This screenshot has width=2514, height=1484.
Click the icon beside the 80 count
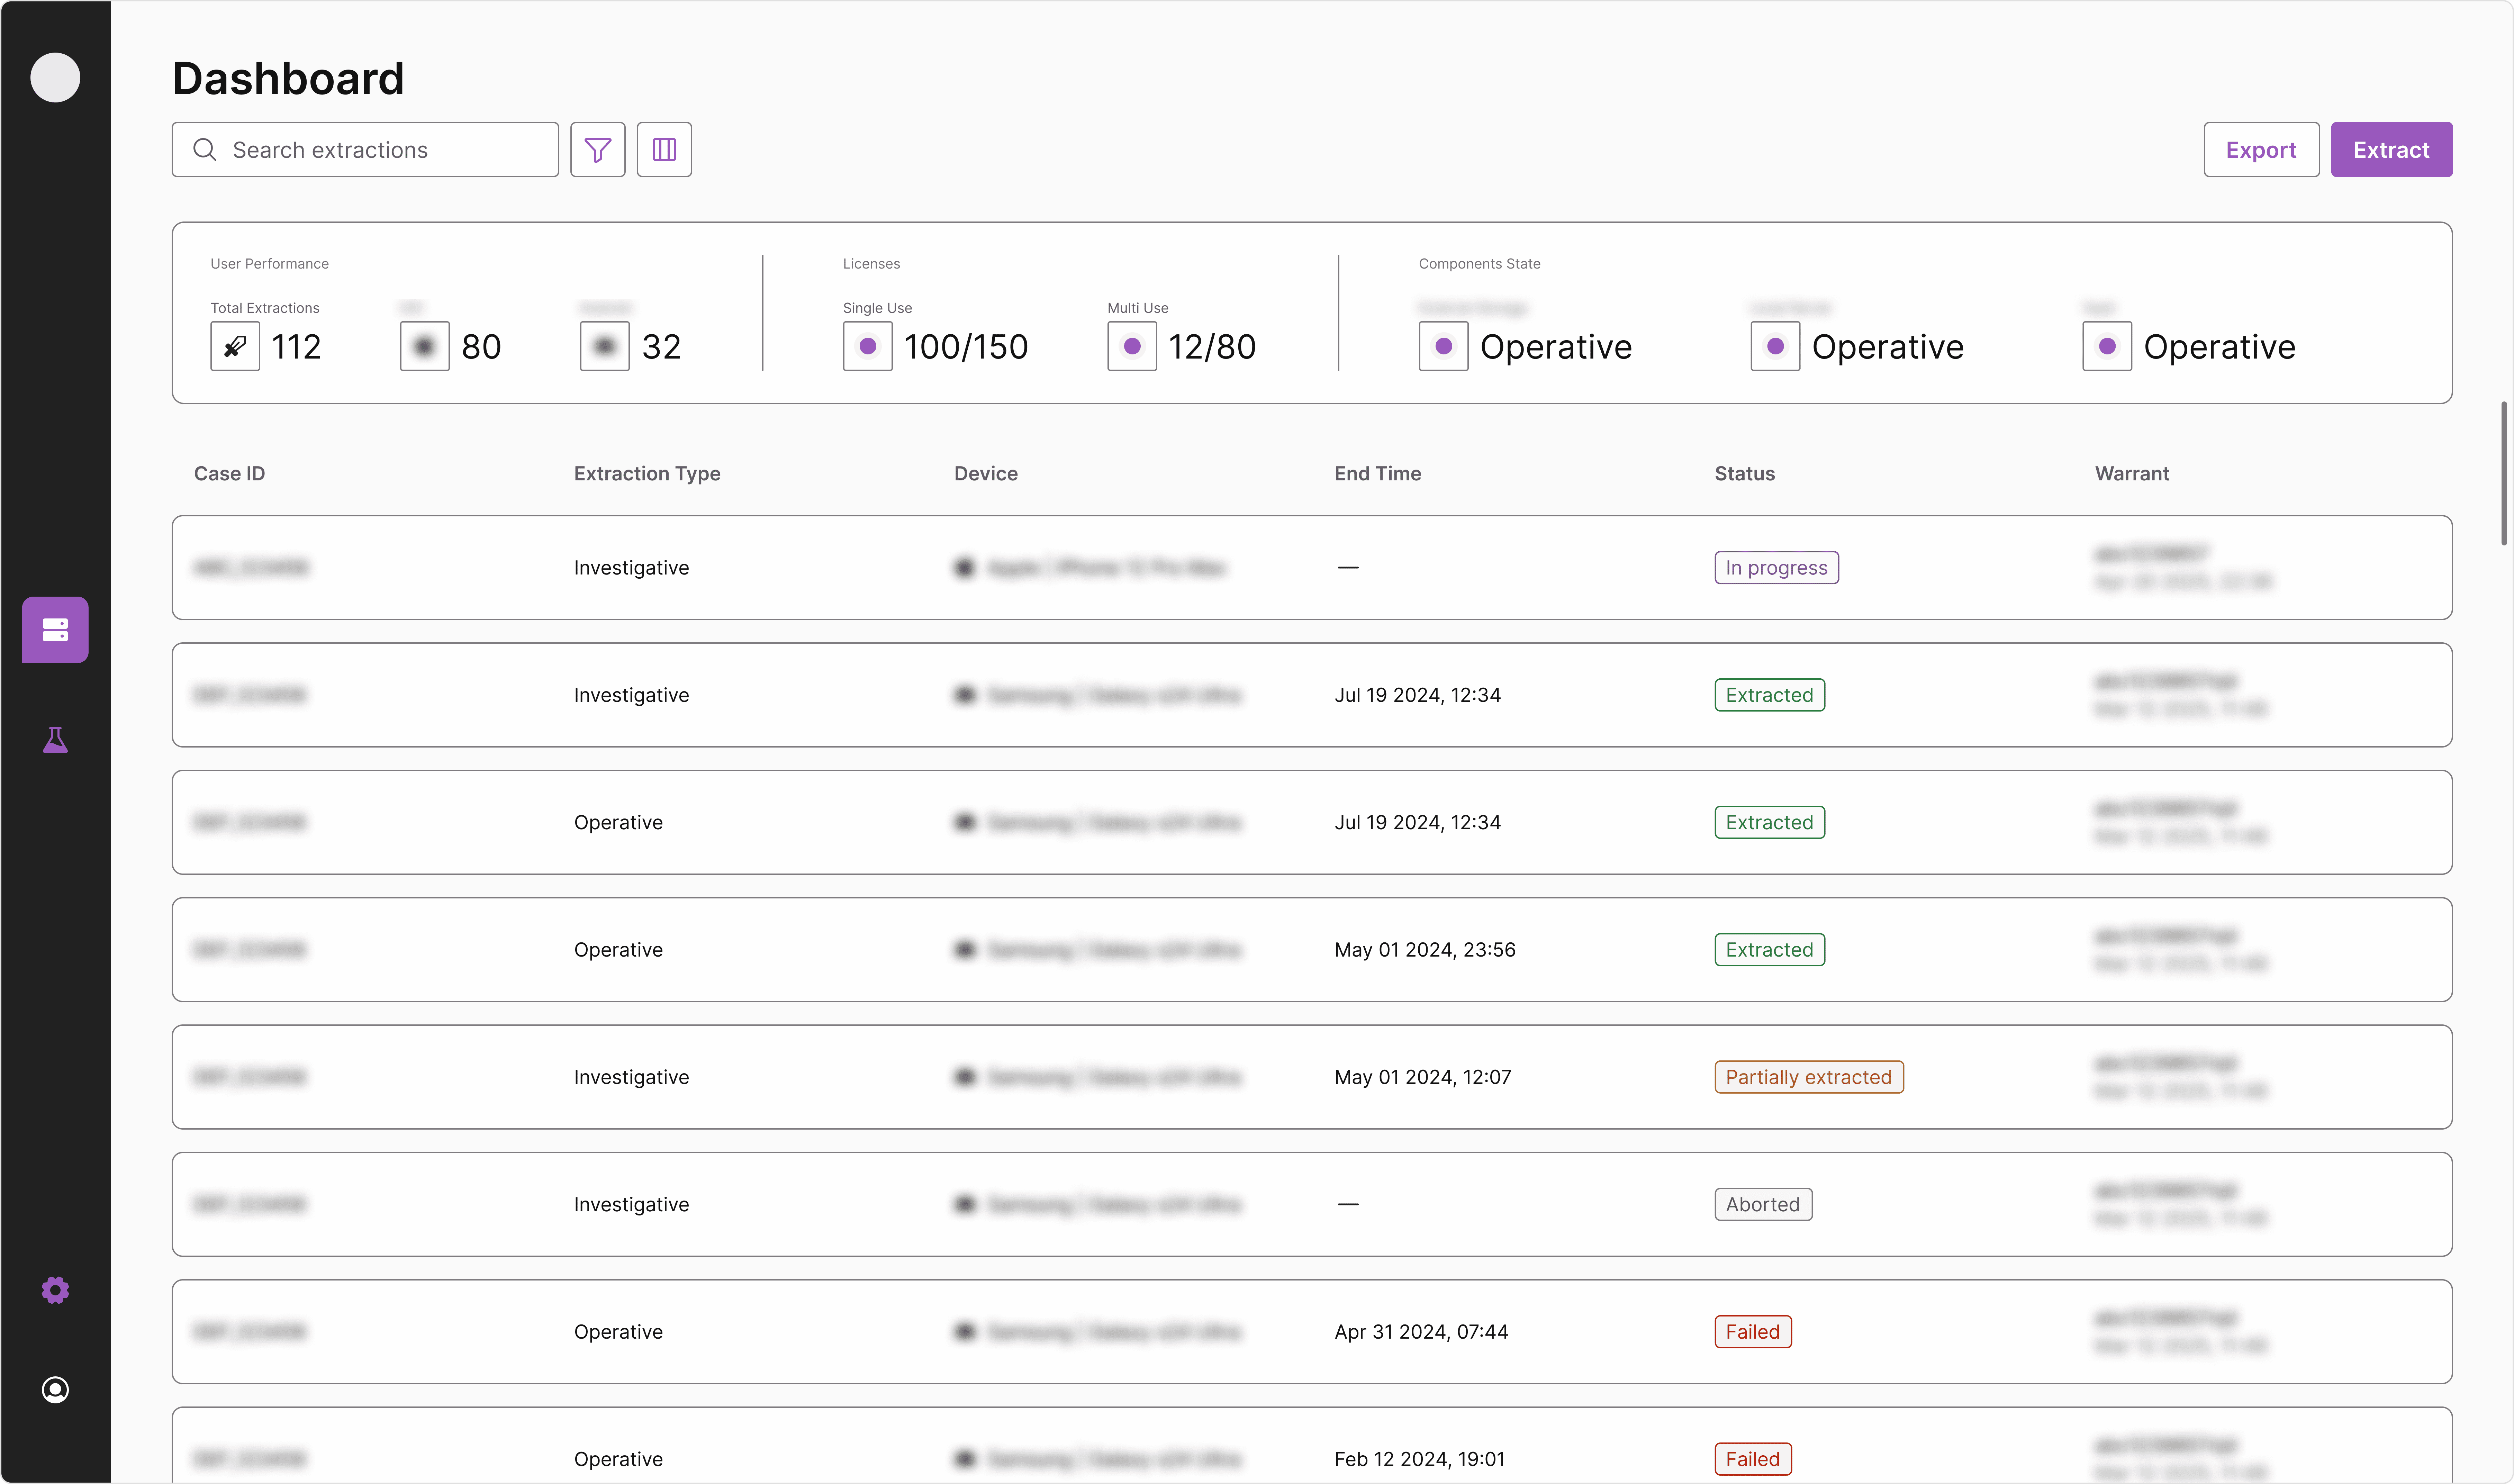(425, 346)
